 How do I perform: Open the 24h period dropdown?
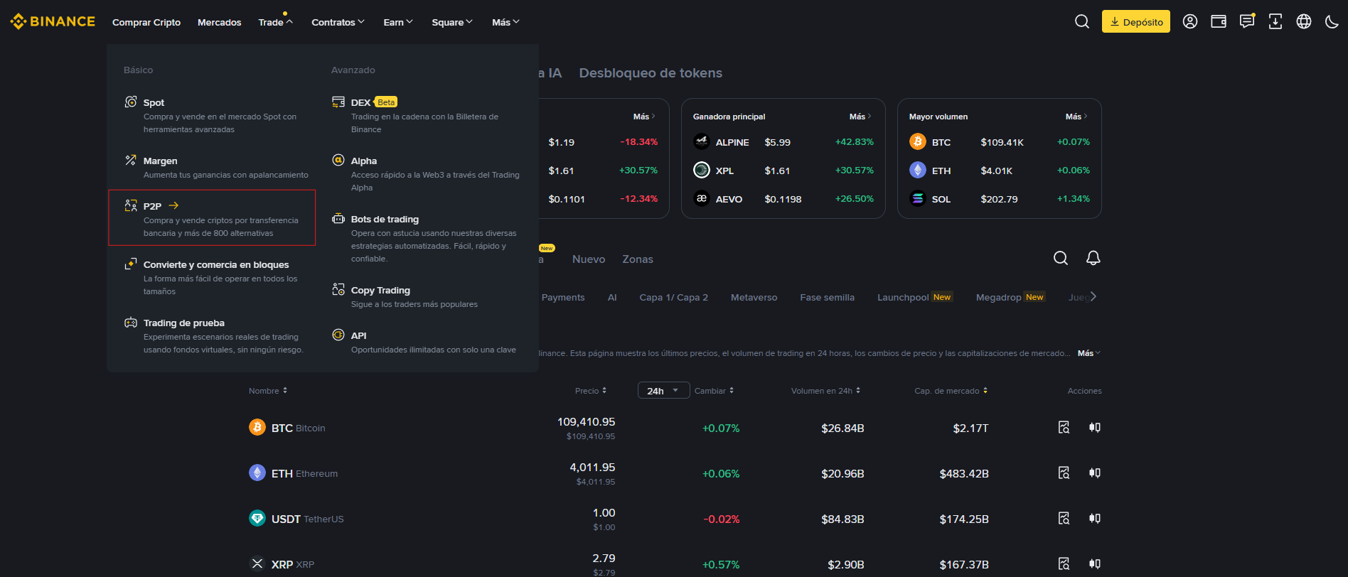[663, 391]
